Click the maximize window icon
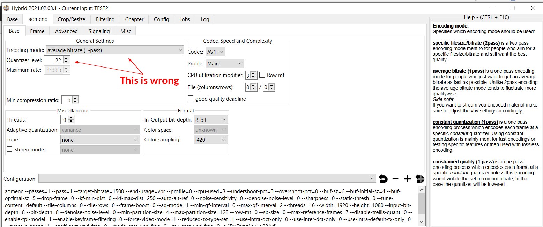The image size is (543, 227). 513,8
